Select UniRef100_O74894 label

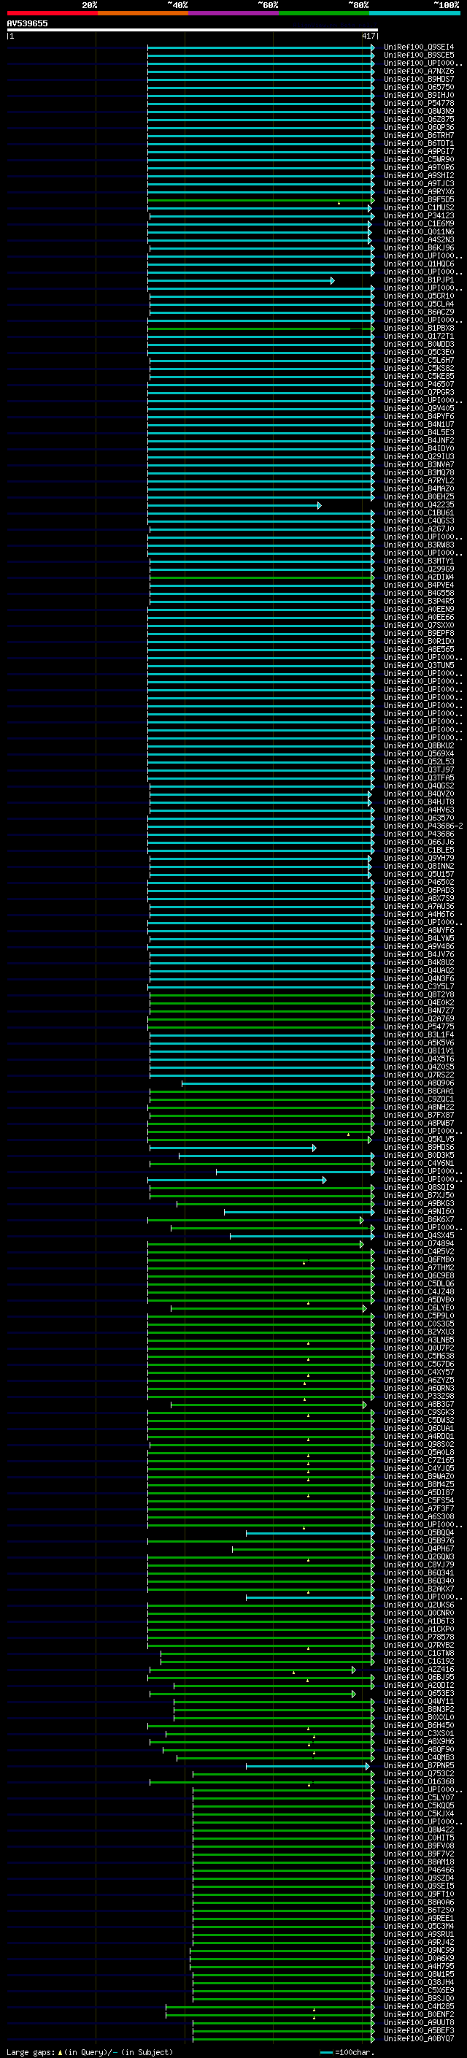click(x=418, y=1244)
